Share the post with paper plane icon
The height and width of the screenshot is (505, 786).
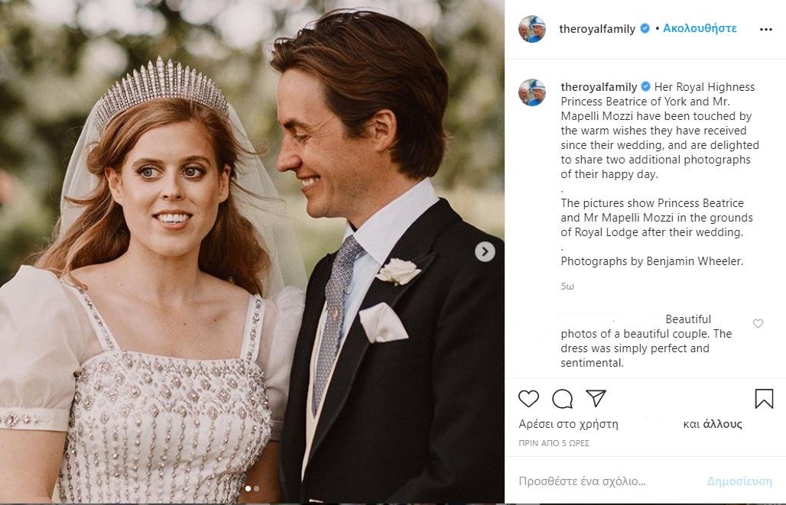click(596, 398)
